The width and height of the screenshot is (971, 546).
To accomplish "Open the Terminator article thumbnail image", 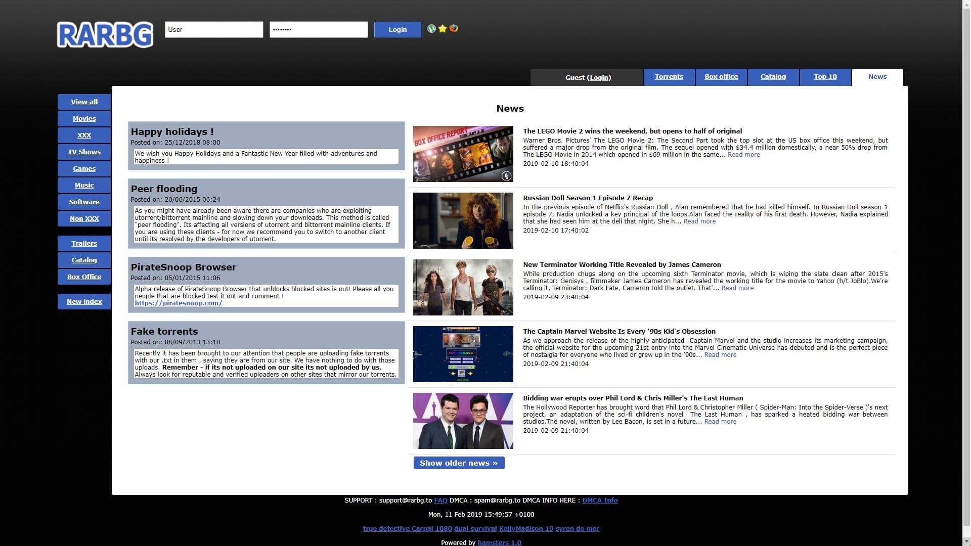I will coord(463,287).
